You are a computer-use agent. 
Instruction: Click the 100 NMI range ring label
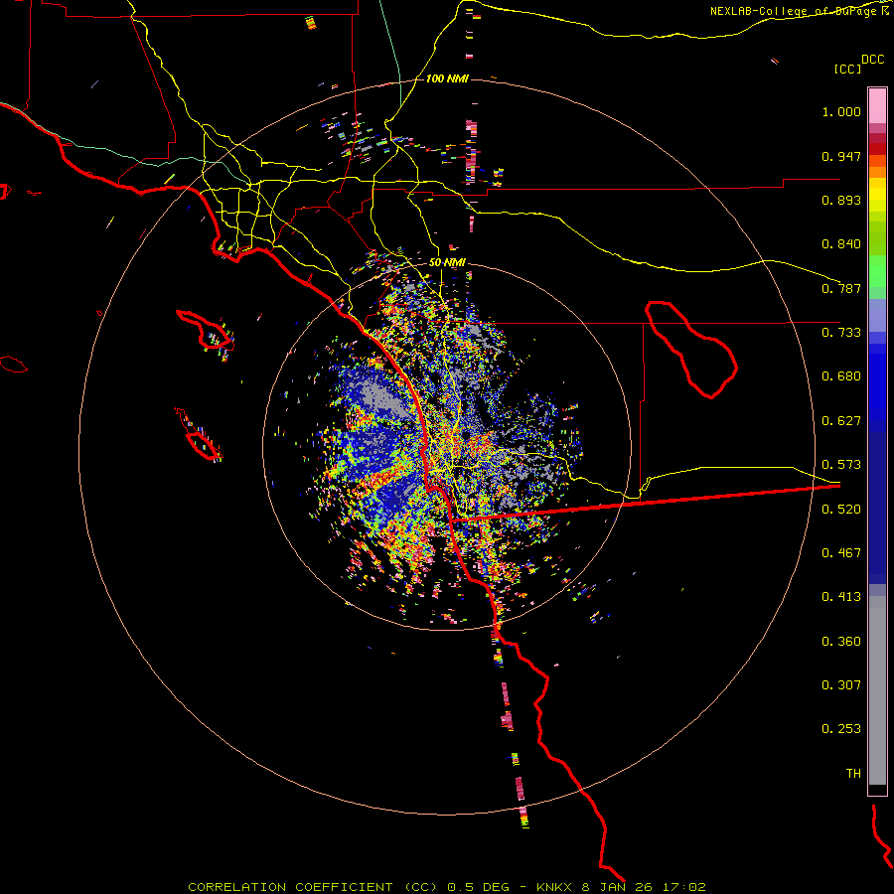tap(446, 78)
